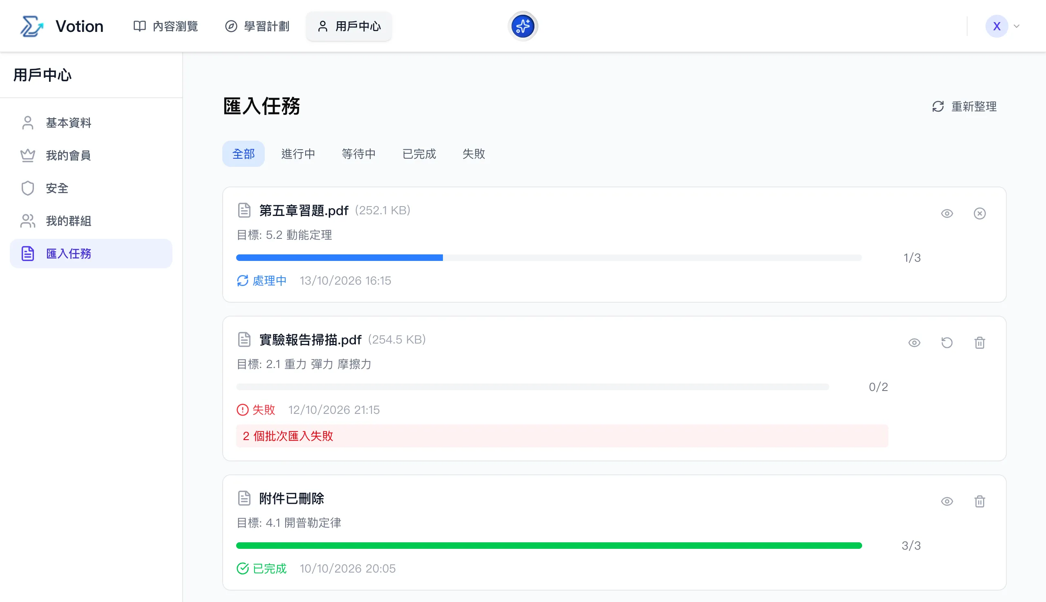
Task: Click the 附件已刪除 file icon
Action: [244, 498]
